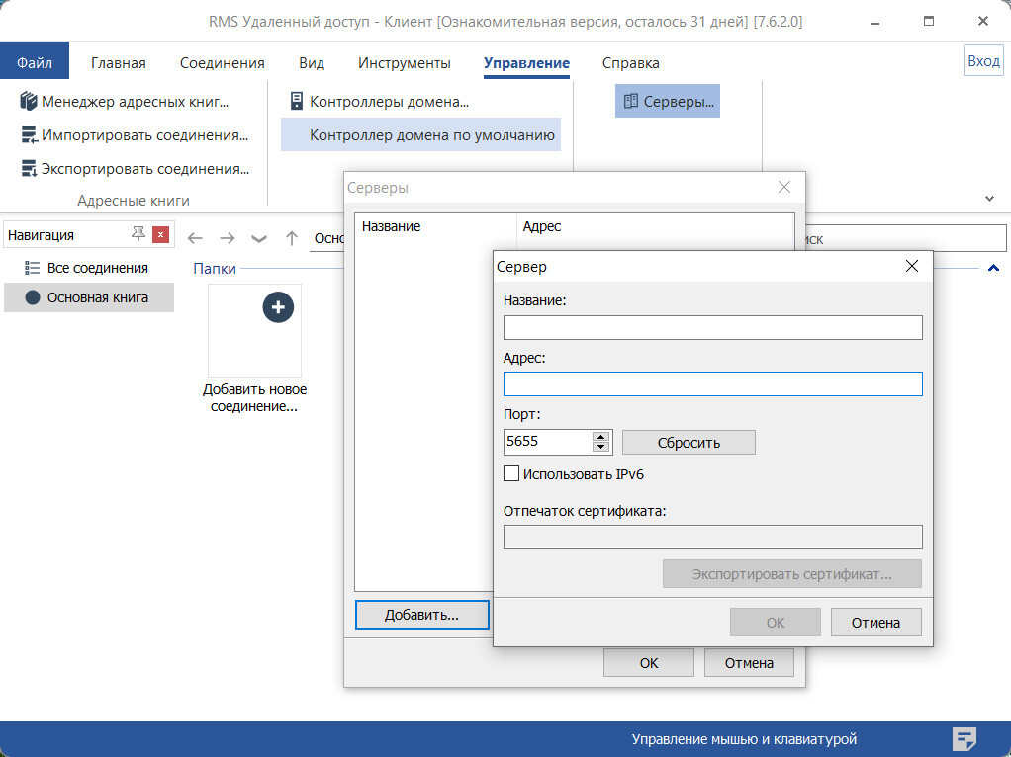1011x757 pixels.
Task: Click the Название input field
Action: (x=712, y=327)
